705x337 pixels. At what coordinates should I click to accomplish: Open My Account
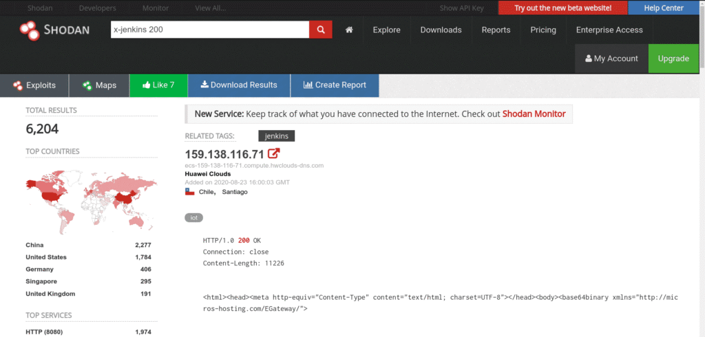click(x=611, y=58)
